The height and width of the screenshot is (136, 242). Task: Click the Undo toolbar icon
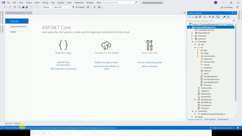(x=31, y=7)
